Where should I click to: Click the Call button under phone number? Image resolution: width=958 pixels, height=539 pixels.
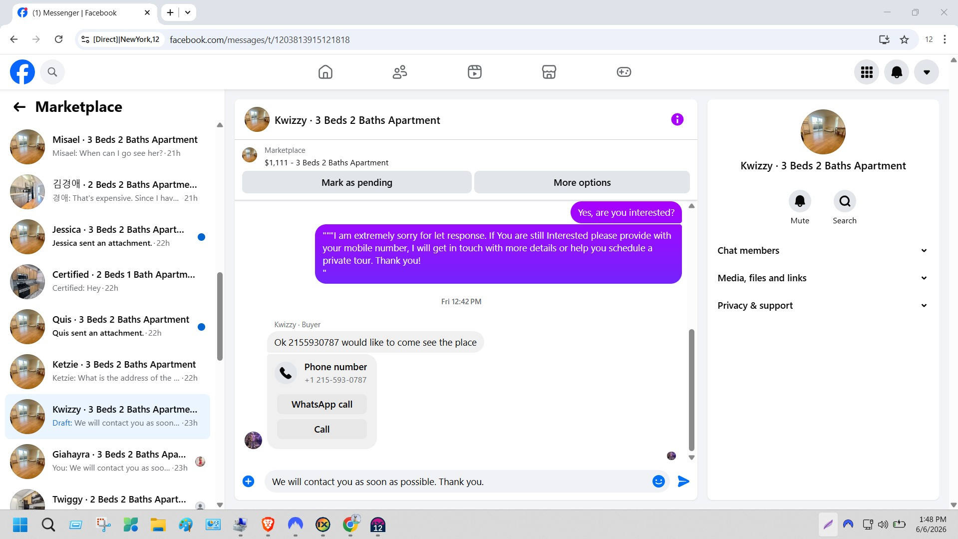(x=322, y=429)
